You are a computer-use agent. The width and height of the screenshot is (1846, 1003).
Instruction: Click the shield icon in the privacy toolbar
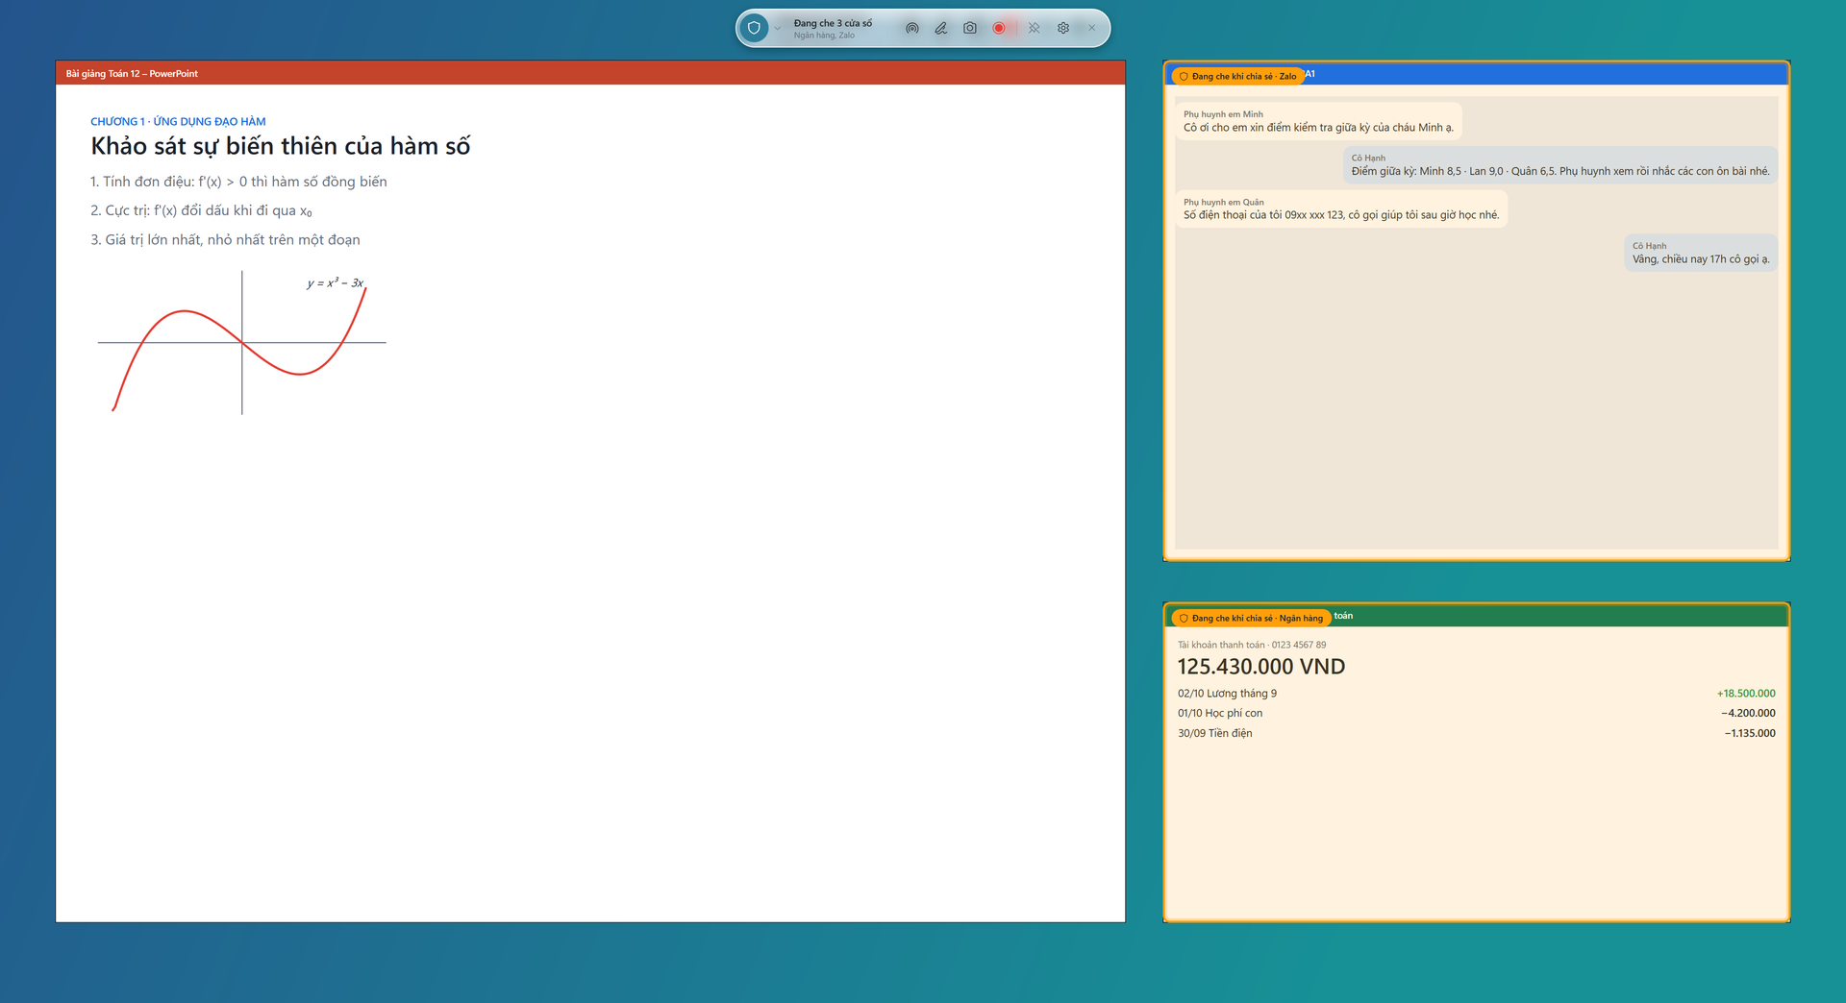coord(754,28)
